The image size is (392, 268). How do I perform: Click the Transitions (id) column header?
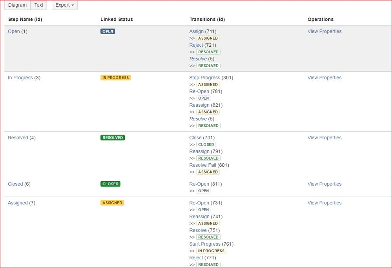click(207, 19)
